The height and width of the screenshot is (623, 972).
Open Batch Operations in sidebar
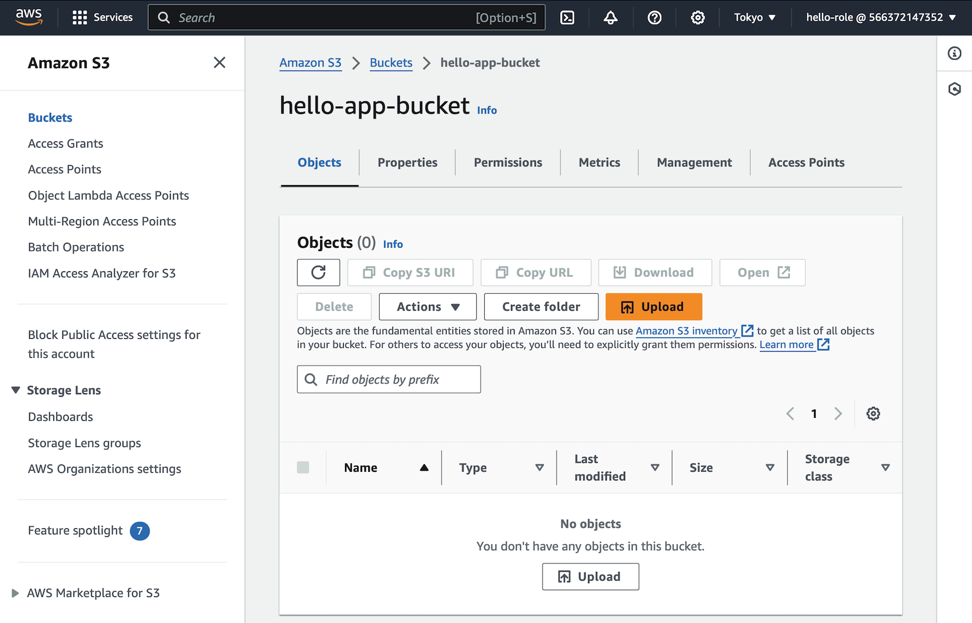(x=76, y=247)
